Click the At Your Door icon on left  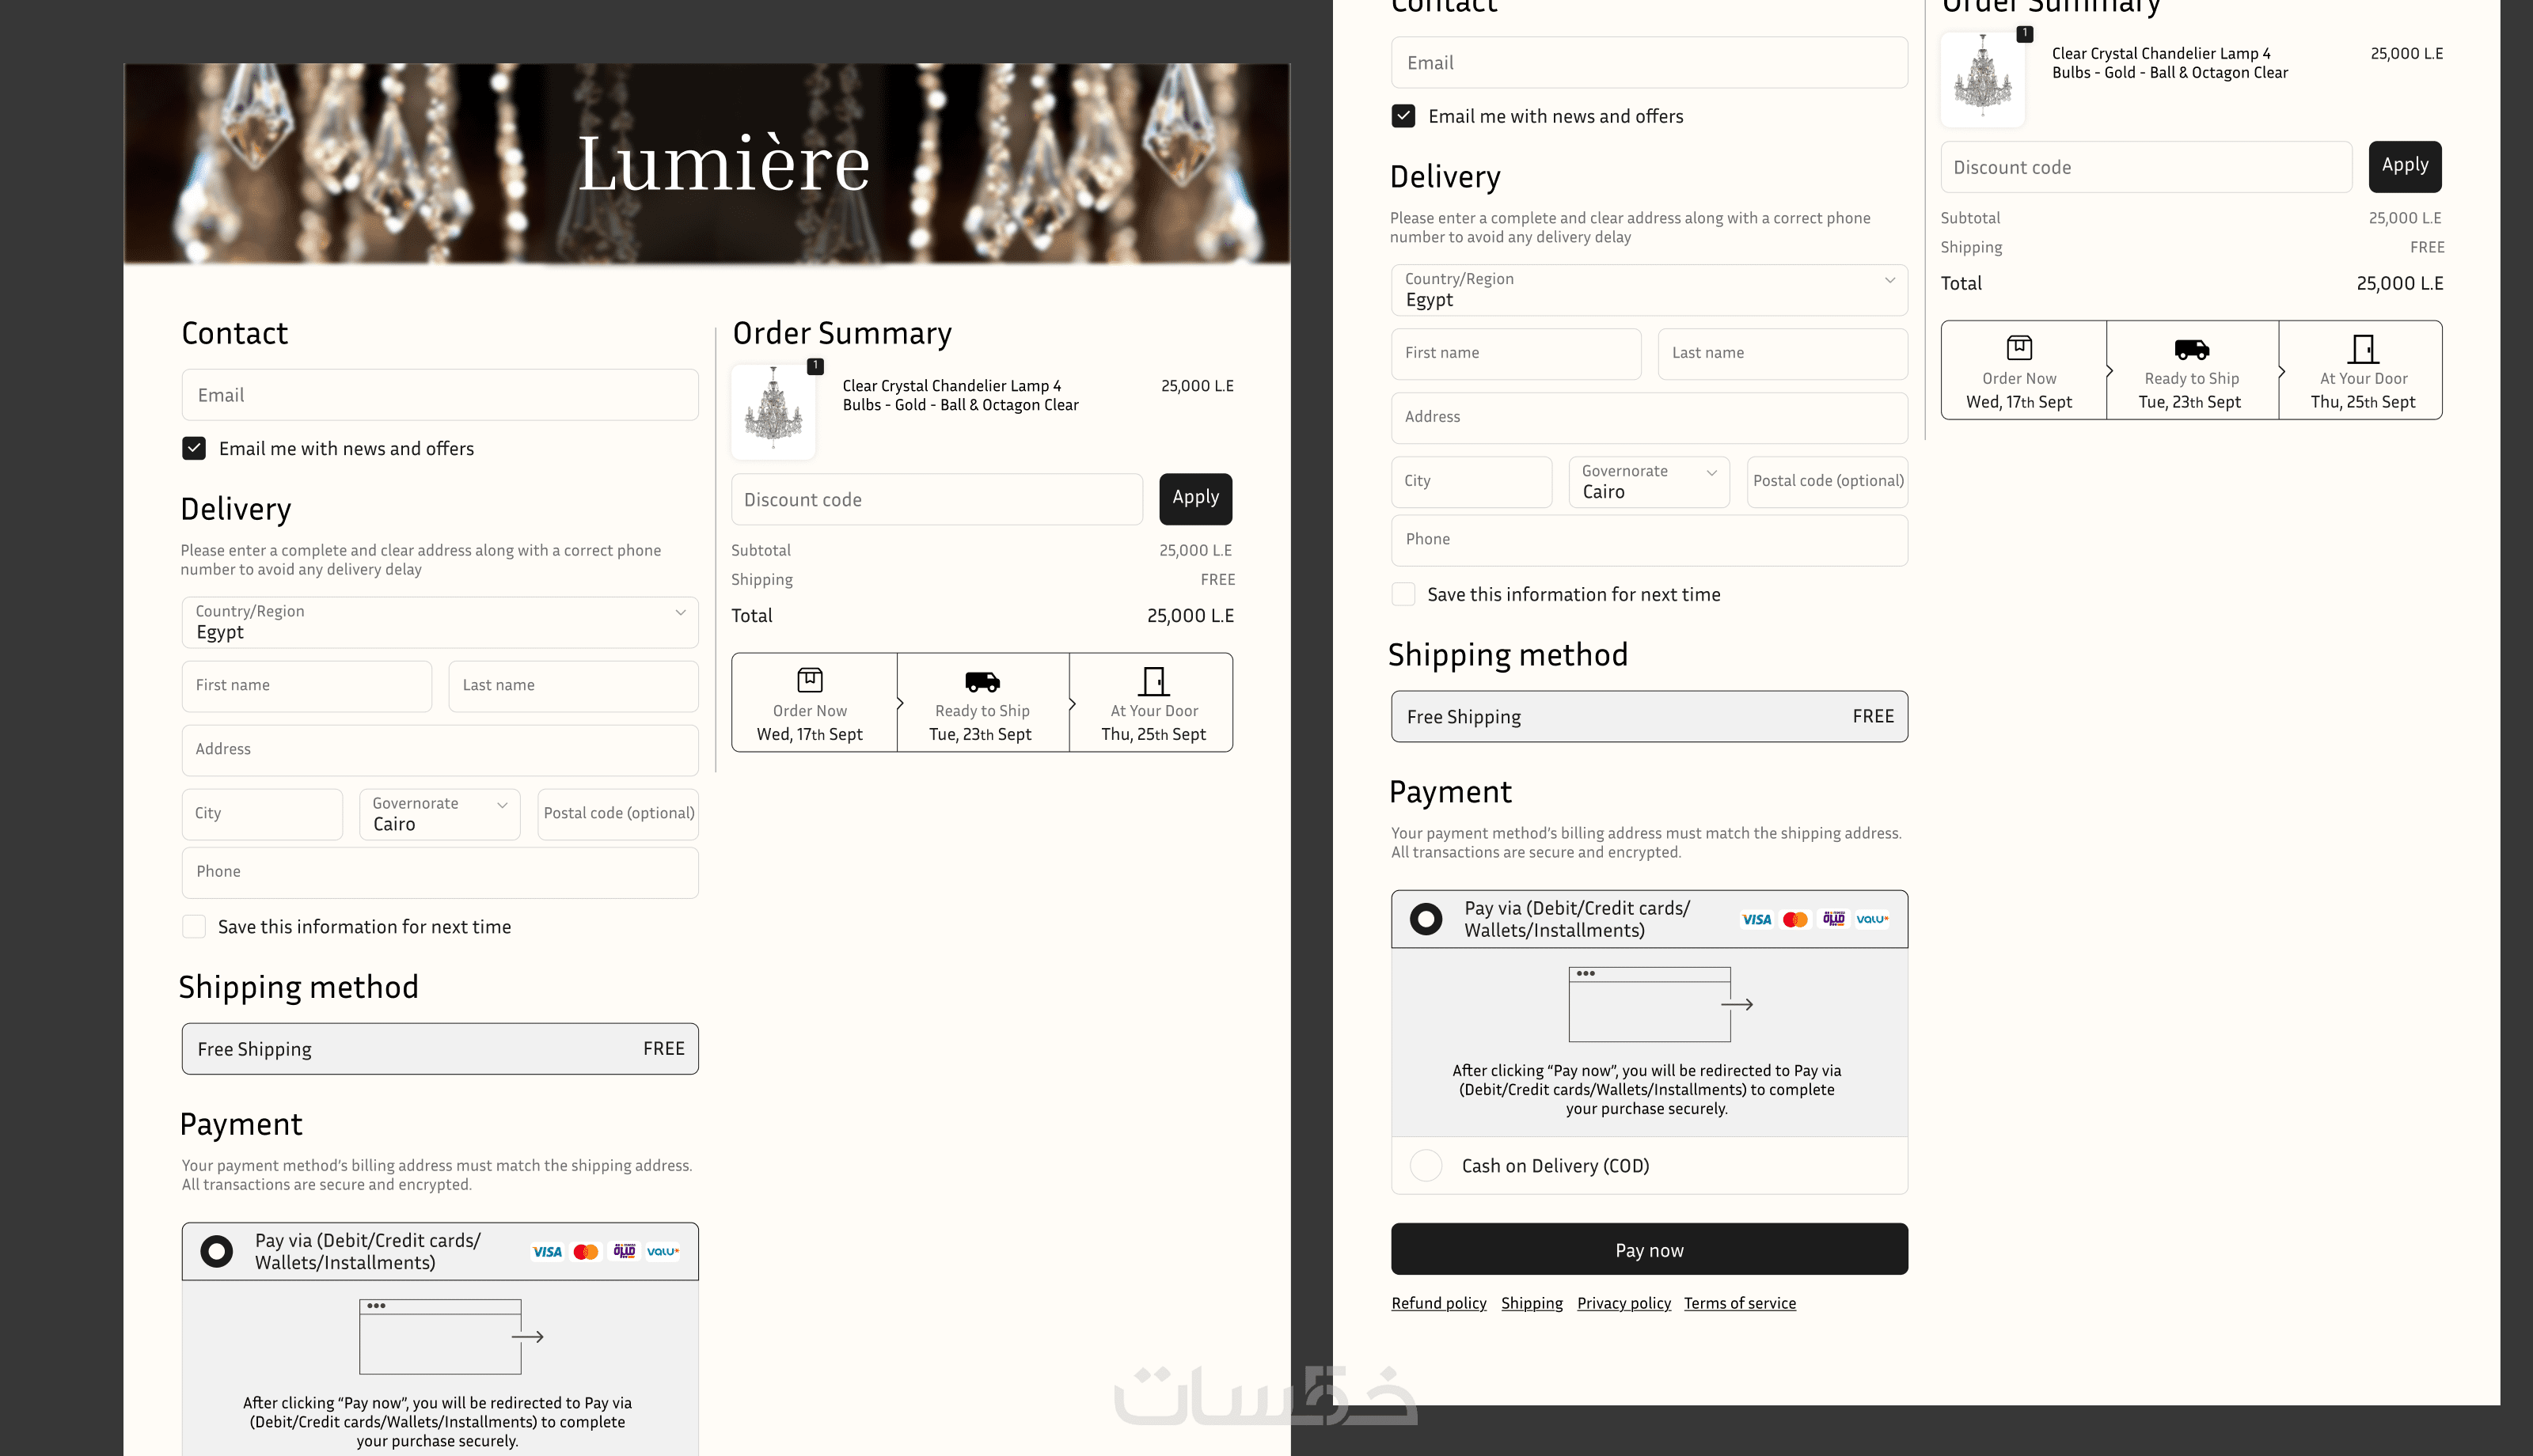click(1153, 681)
